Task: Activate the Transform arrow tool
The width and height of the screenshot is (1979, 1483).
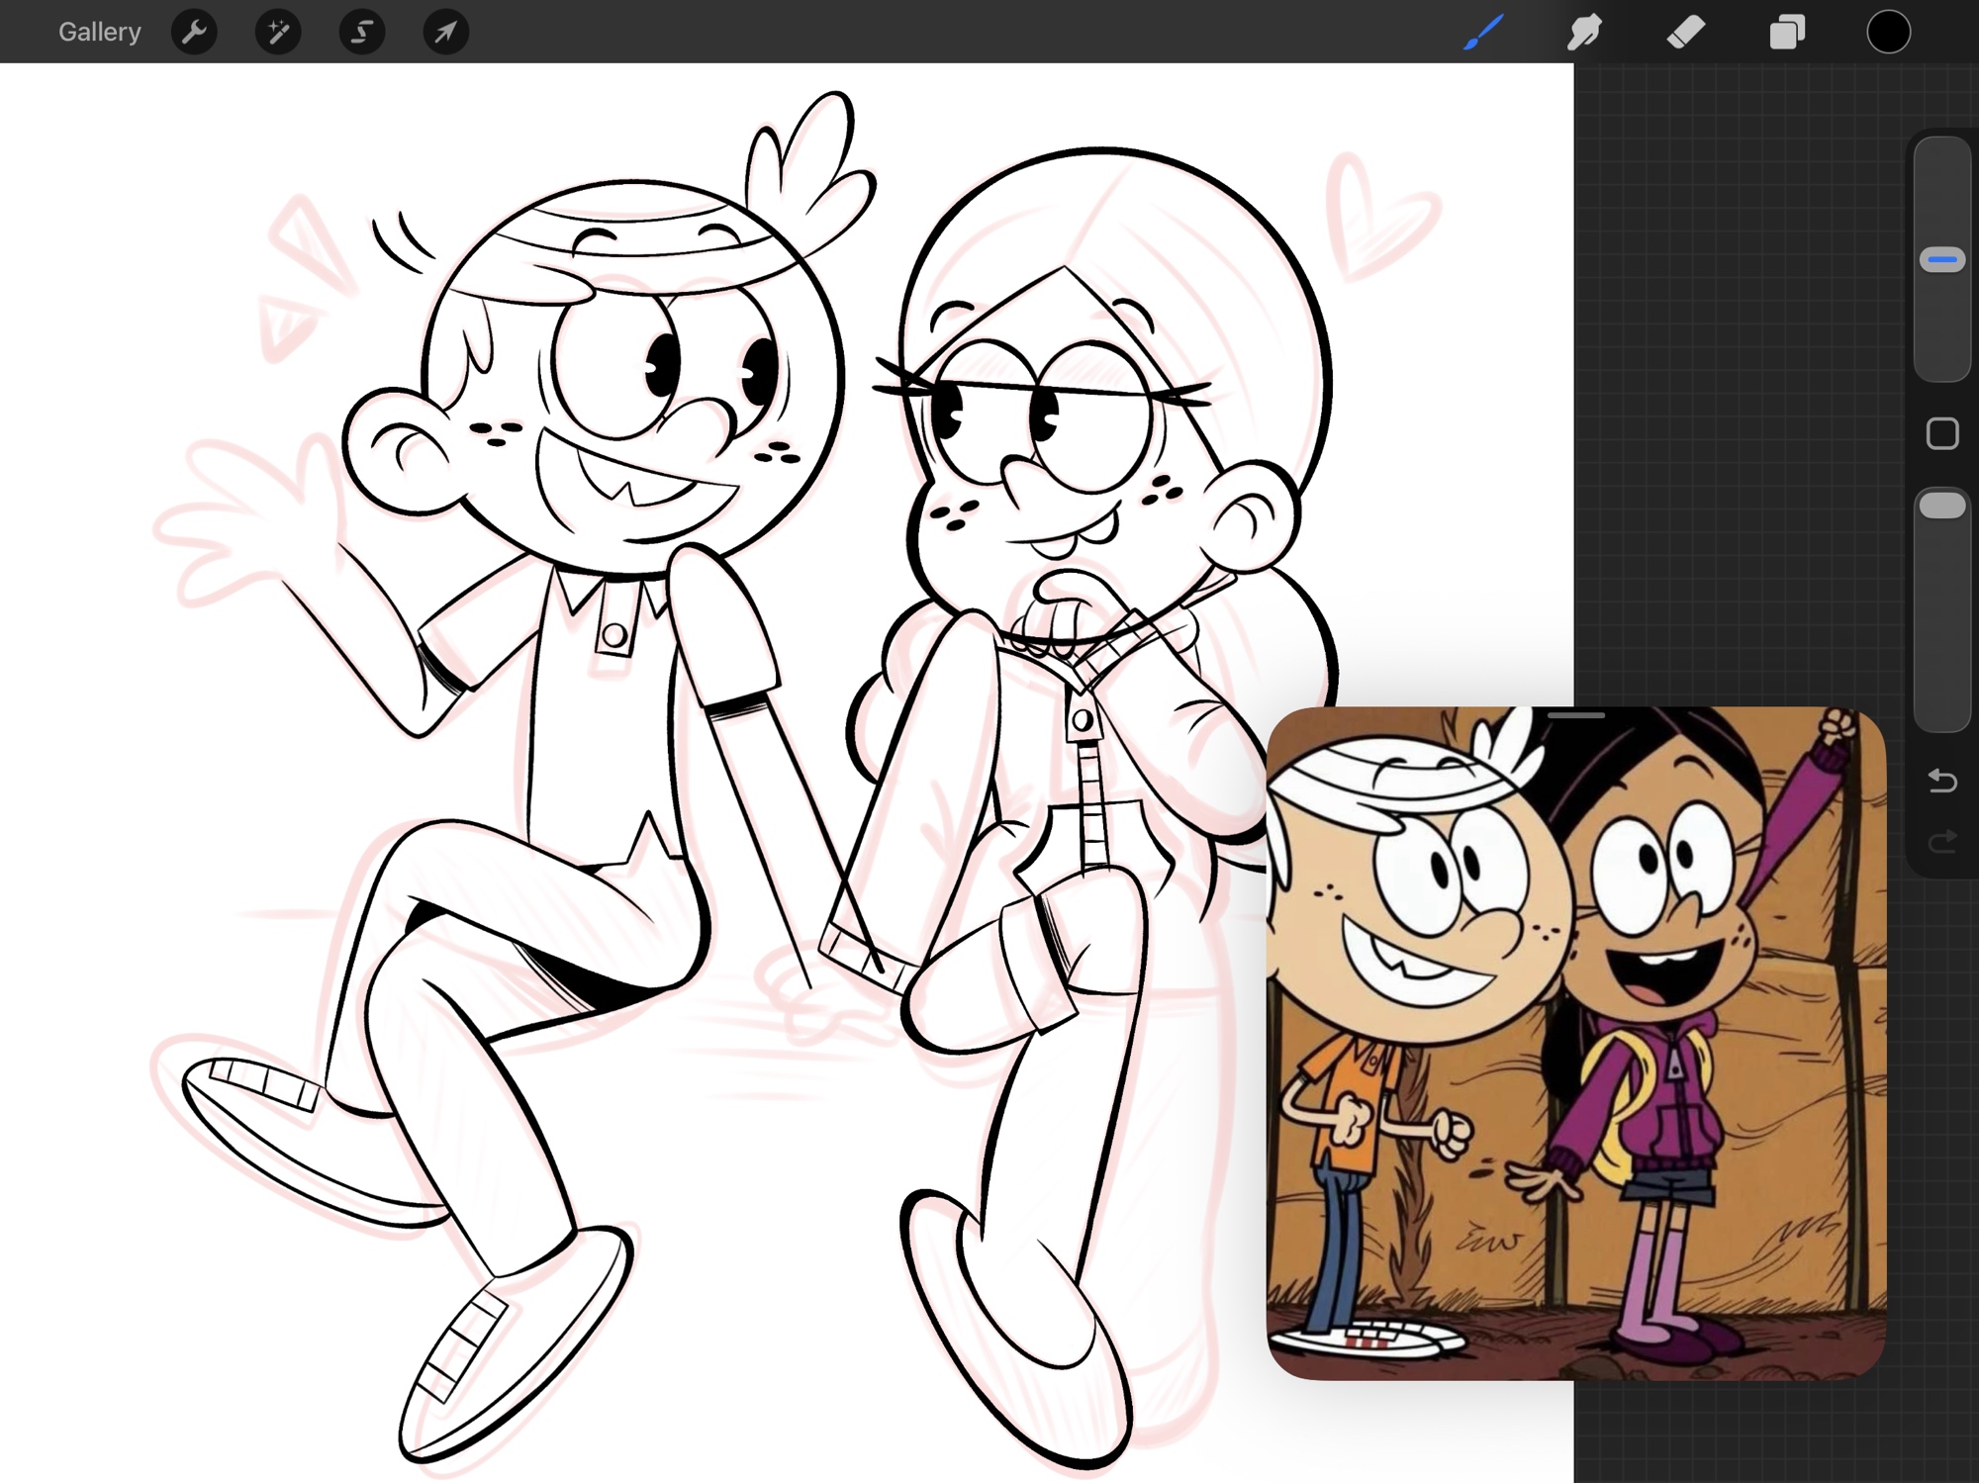Action: click(446, 32)
